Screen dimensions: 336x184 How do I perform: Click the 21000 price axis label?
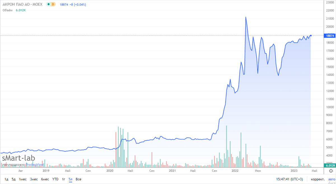point(330,18)
